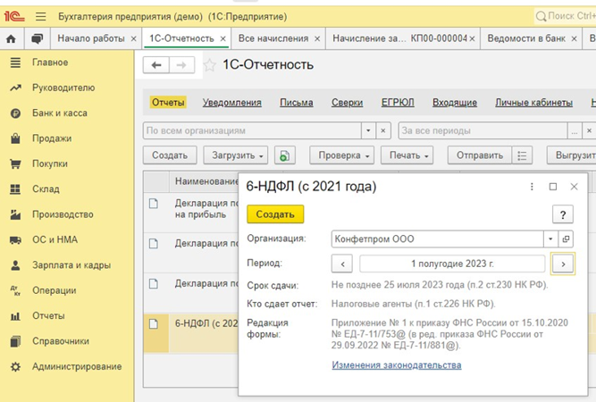Open Изменения законодательства link
This screenshot has height=402, width=596.
pyautogui.click(x=397, y=365)
